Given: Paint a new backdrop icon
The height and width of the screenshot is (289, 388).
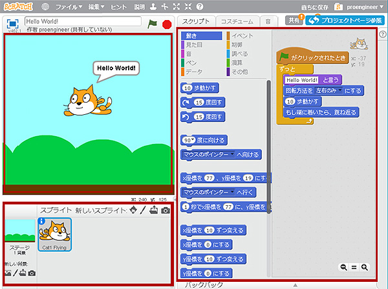Looking at the screenshot, I should point(16,273).
